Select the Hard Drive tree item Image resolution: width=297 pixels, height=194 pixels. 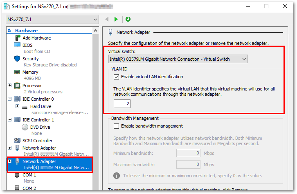40,106
